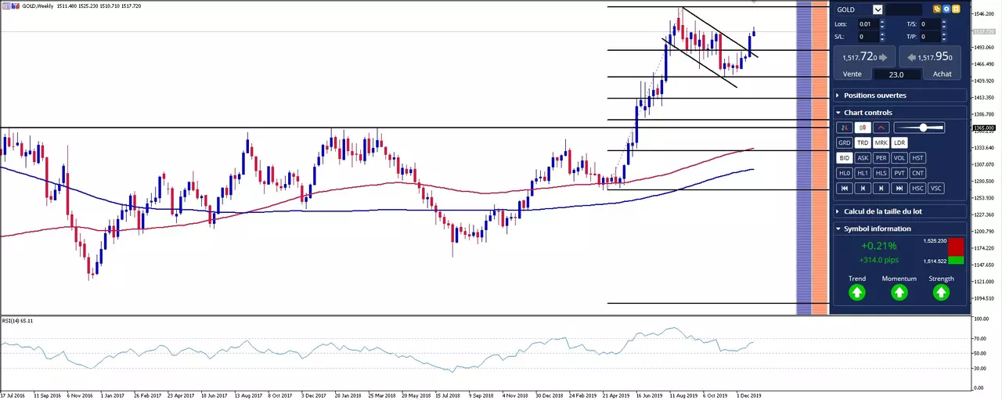Viewport: 1002px width, 400px height.
Task: Select the line chart type icon
Action: pyautogui.click(x=881, y=128)
